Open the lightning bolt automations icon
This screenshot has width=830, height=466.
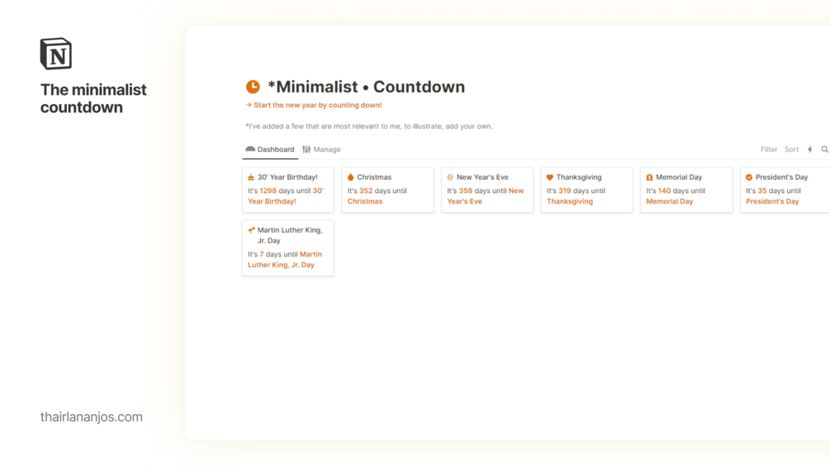tap(810, 149)
